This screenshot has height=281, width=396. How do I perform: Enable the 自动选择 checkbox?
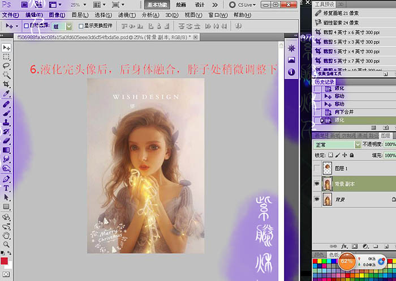(26, 26)
